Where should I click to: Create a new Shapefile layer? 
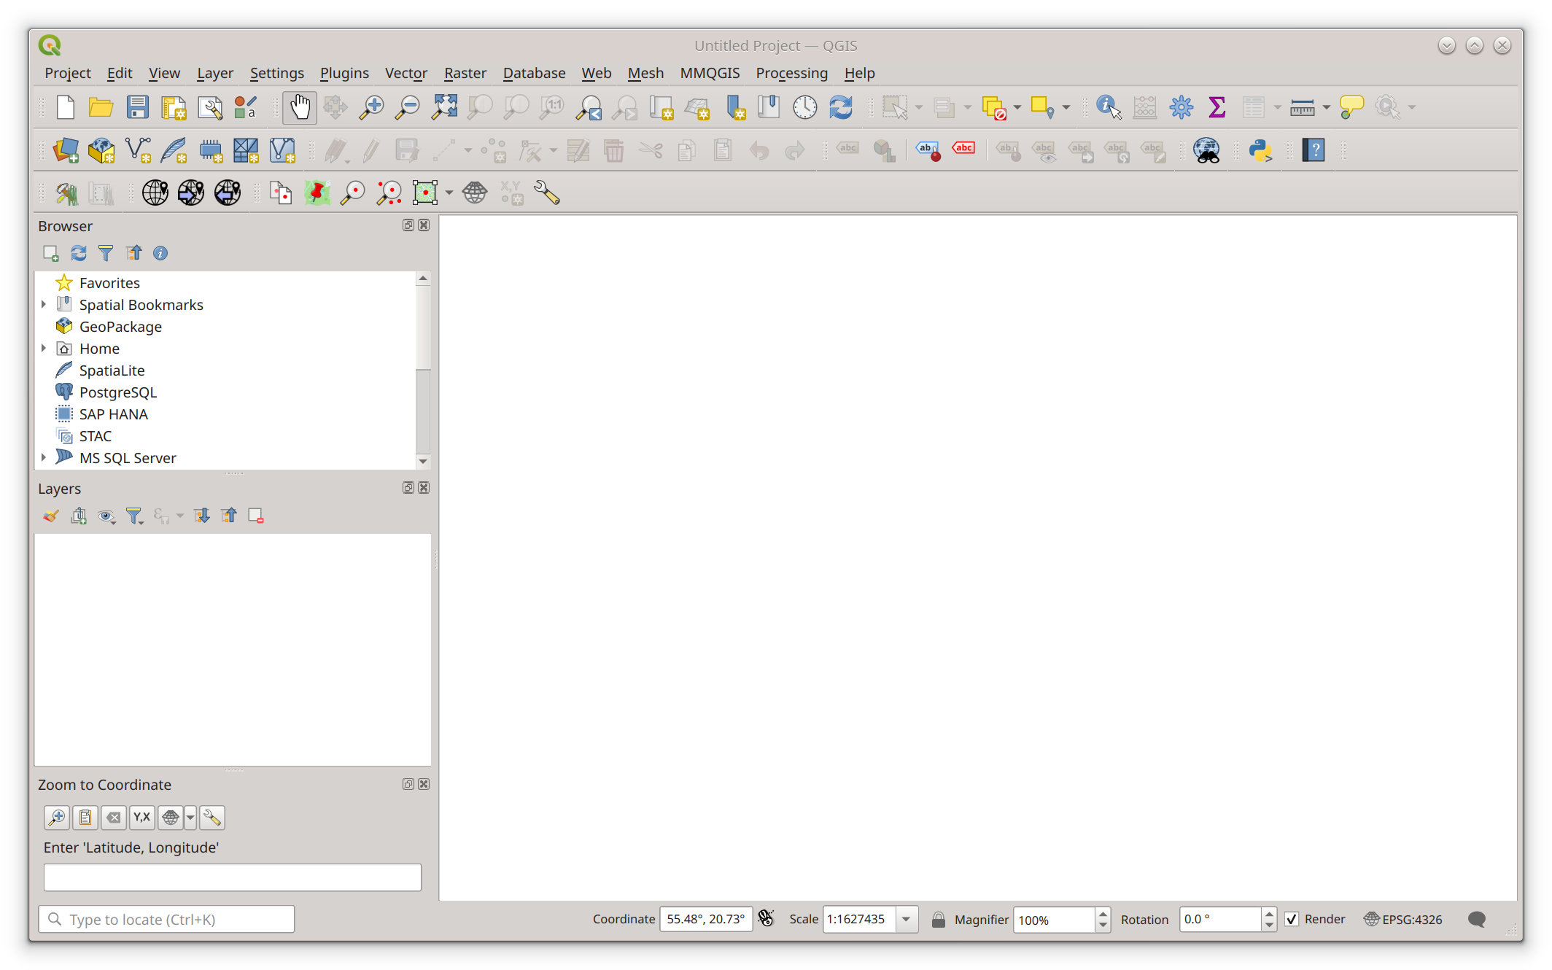138,150
